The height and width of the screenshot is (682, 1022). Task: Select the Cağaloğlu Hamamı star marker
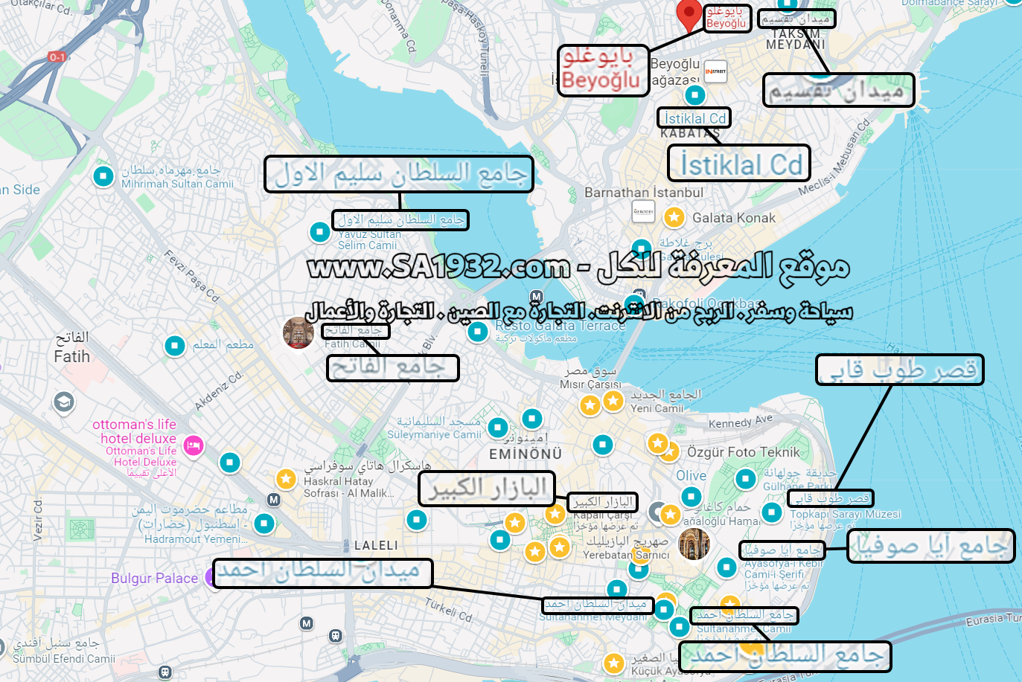coord(670,514)
